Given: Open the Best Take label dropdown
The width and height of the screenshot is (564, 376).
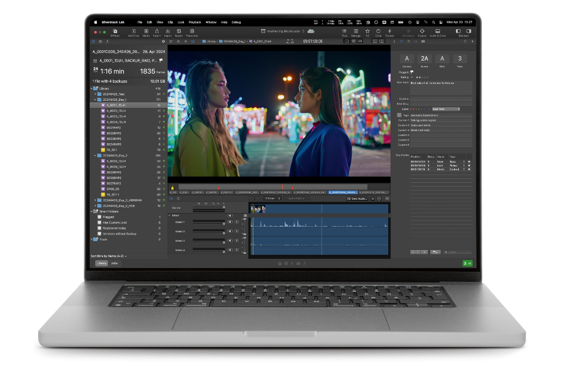Looking at the screenshot, I should 446,109.
